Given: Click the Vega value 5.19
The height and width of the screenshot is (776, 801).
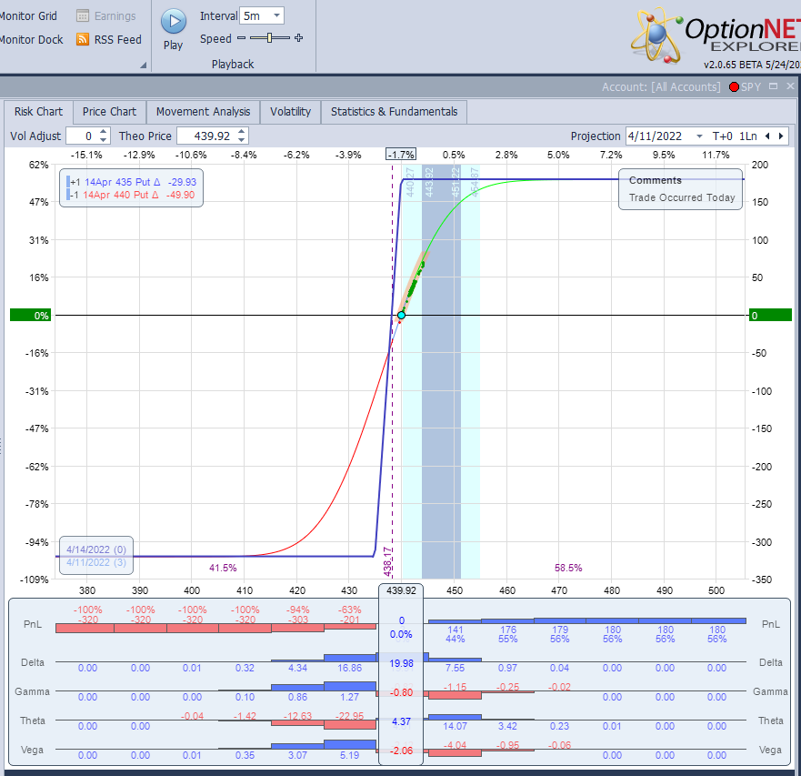Looking at the screenshot, I should point(349,755).
